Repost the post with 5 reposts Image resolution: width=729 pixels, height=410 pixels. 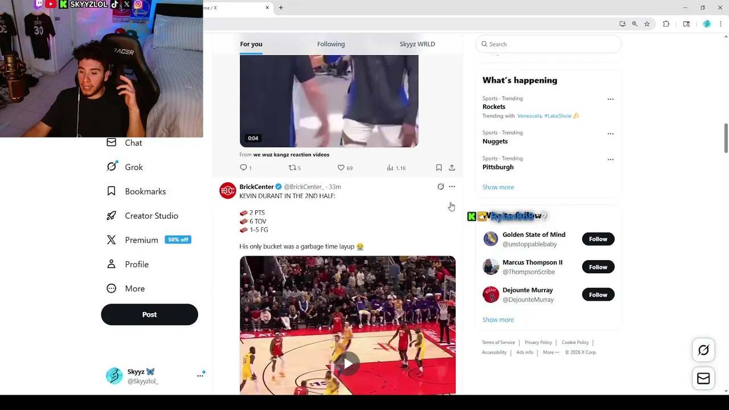tap(294, 167)
